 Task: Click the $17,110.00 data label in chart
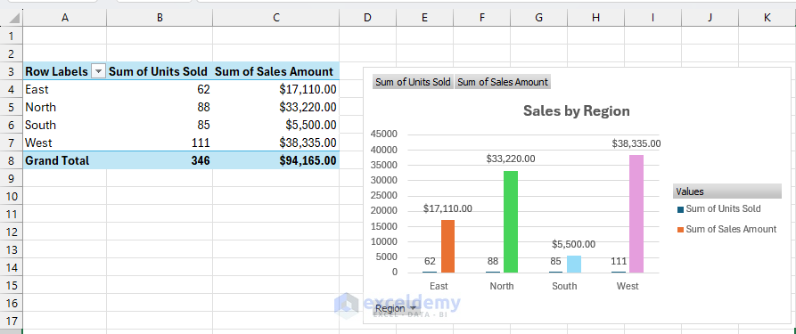[x=447, y=208]
